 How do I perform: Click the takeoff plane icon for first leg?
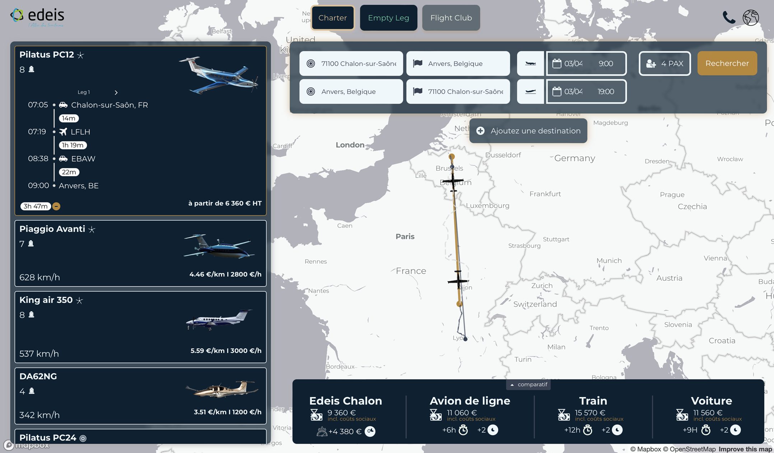530,63
